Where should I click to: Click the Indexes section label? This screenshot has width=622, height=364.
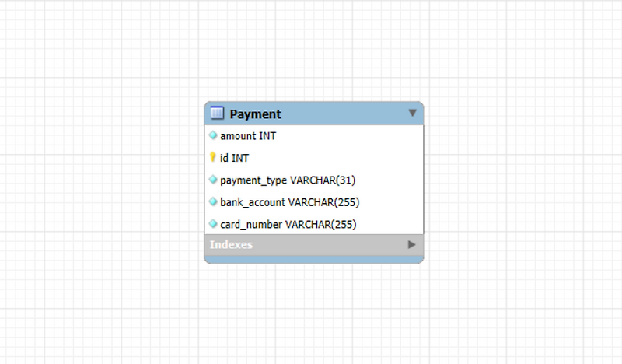pos(231,244)
